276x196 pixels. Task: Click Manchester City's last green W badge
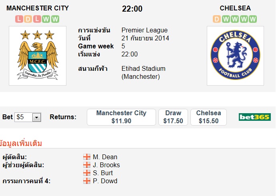(55, 19)
